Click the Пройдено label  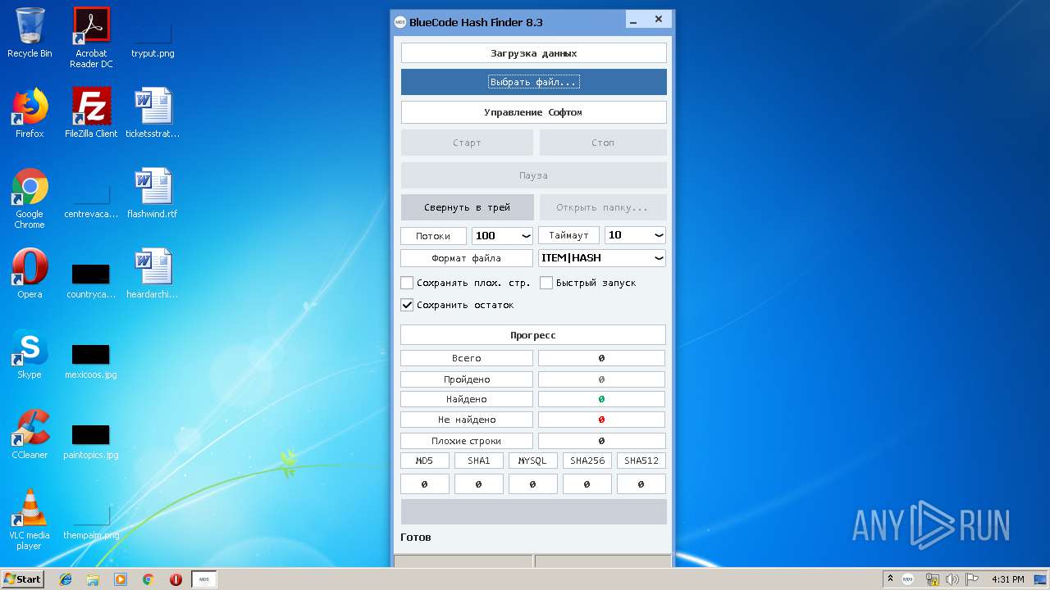tap(467, 379)
